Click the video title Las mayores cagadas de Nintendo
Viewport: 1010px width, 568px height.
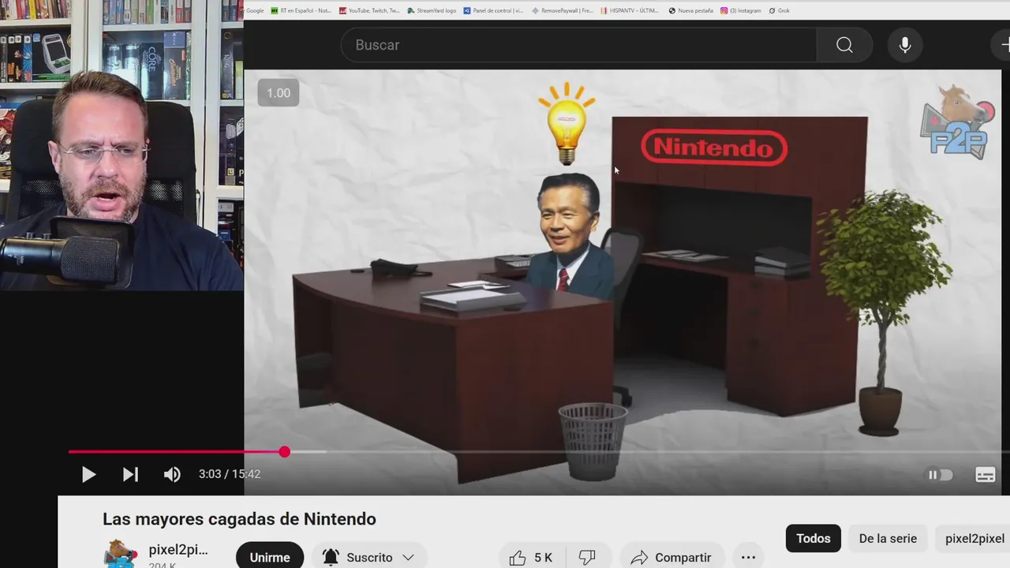[239, 519]
